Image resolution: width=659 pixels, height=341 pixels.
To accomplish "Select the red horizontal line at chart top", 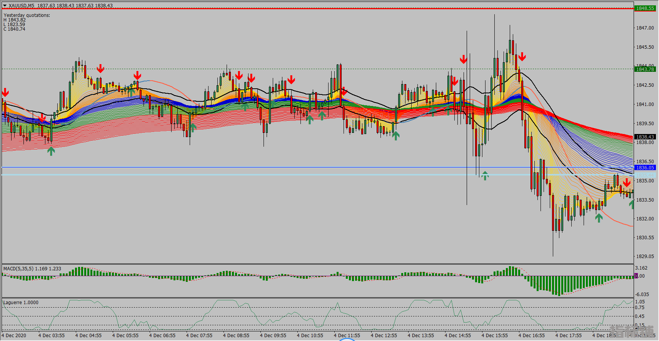I will click(x=308, y=8).
